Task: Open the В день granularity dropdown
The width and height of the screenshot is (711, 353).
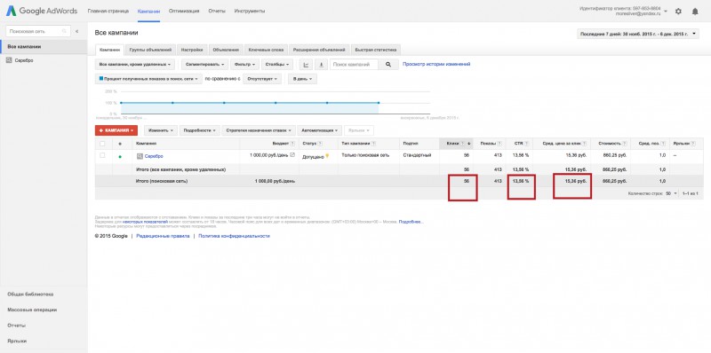Action: click(302, 79)
